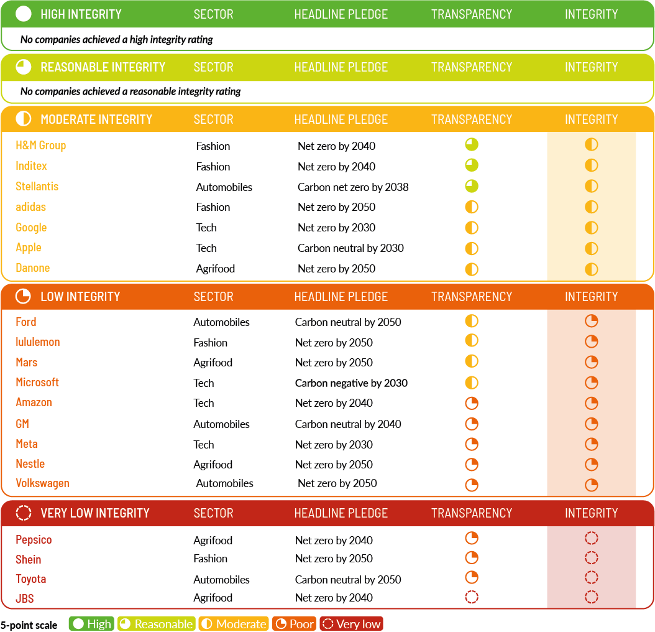Click the Poor legend badge
The image size is (655, 632).
point(295,624)
